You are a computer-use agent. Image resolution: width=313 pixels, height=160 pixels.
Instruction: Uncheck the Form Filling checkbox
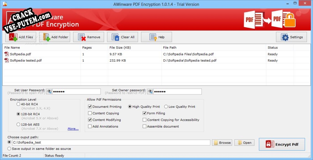144,113
